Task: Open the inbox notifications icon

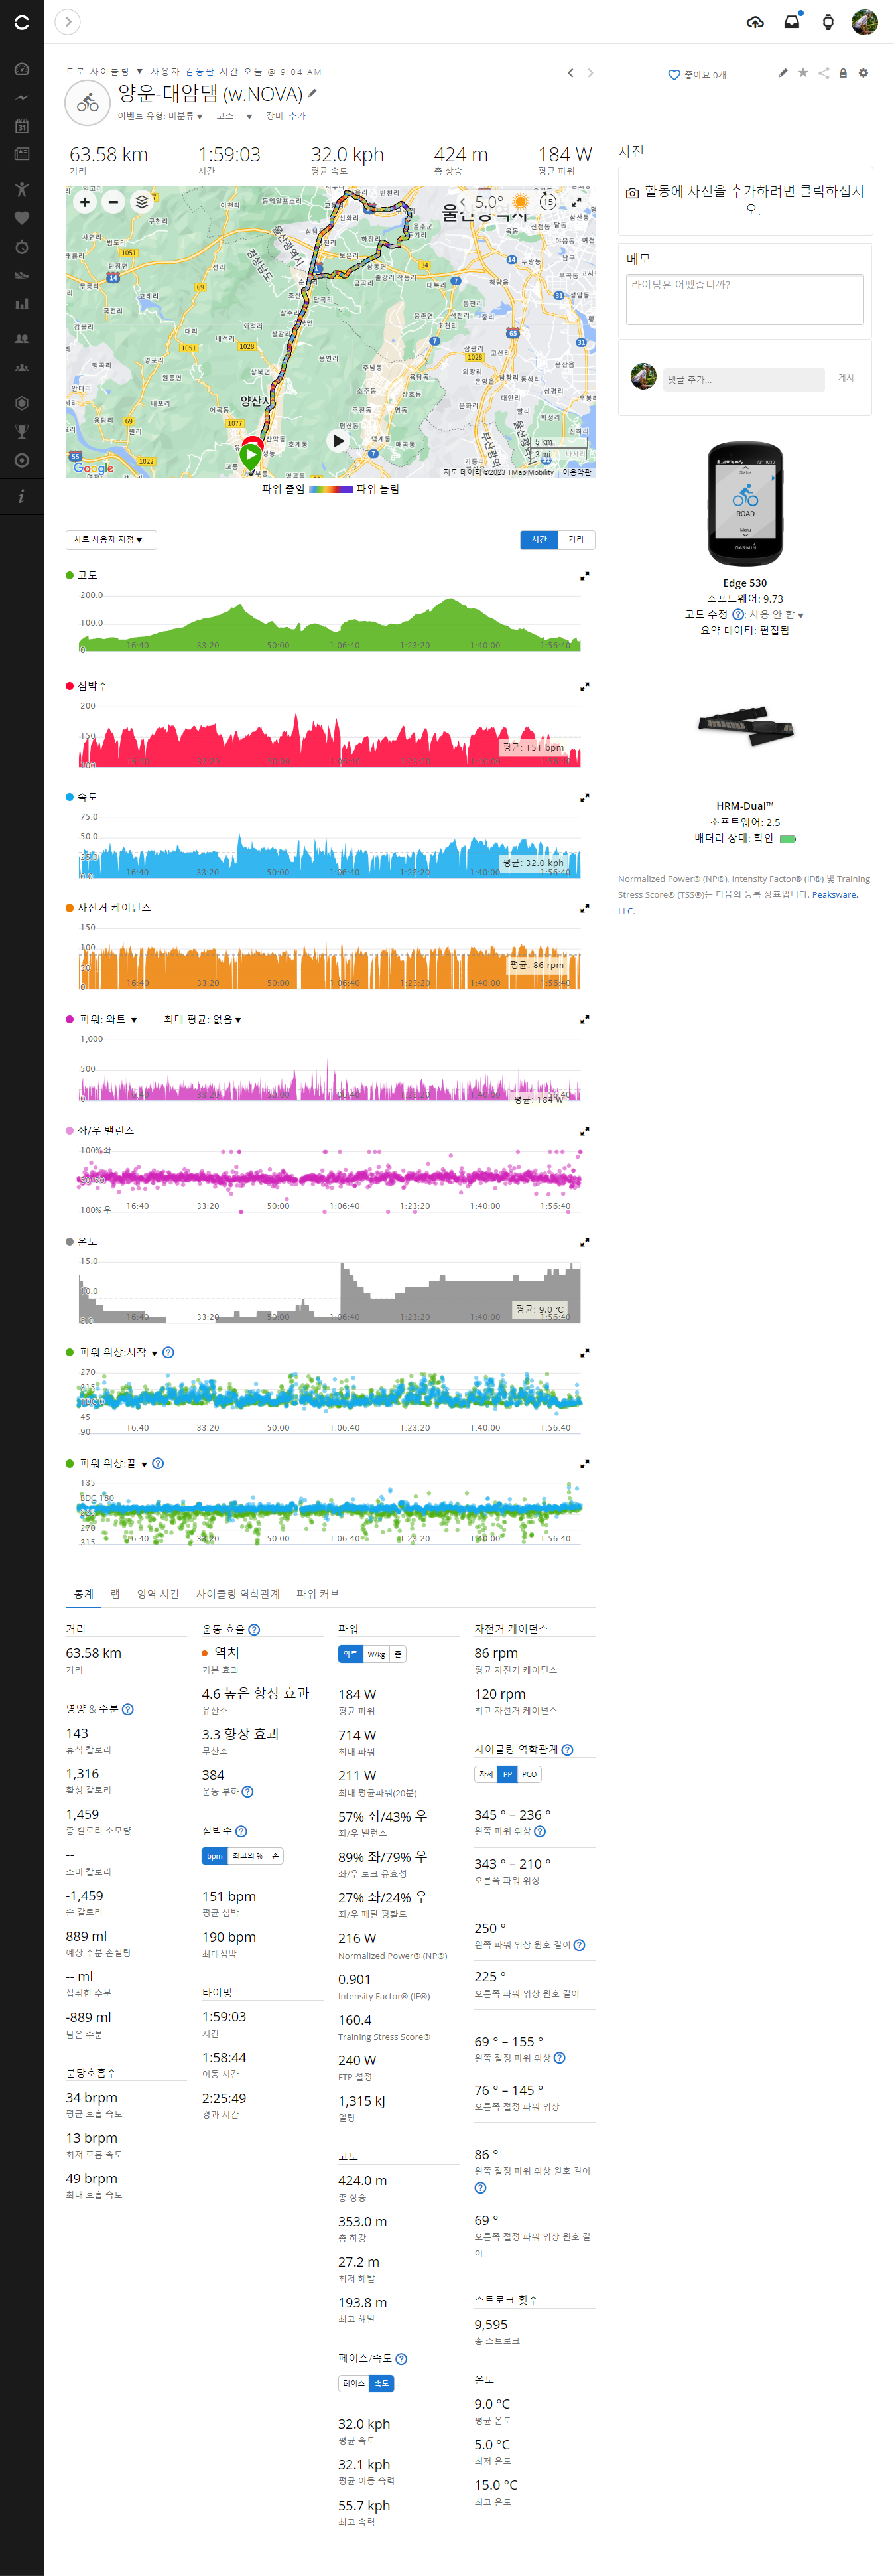Action: click(x=792, y=22)
